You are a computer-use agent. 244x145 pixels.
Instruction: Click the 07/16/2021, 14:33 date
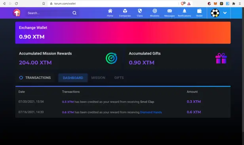(31, 112)
